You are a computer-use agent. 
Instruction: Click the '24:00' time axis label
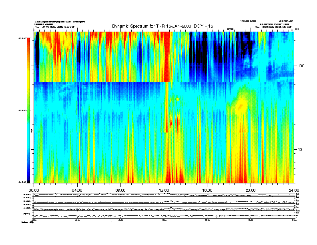294,191
